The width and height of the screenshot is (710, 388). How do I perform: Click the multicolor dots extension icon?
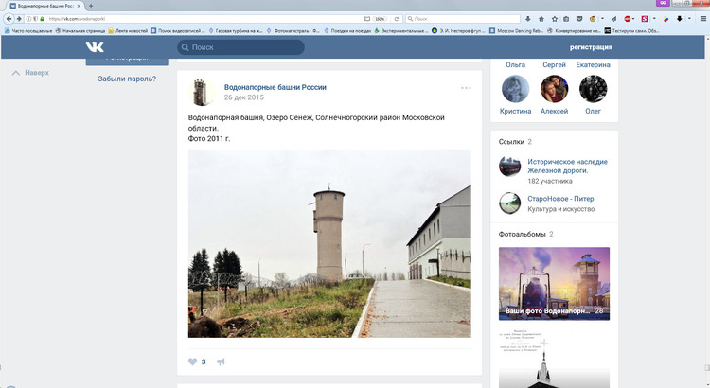pyautogui.click(x=666, y=19)
